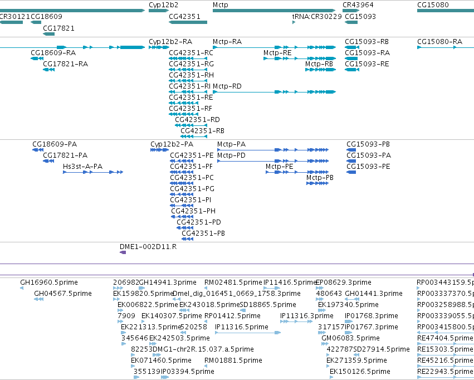Screen dimensions: 474x380
Task: Select transcript CG15093-RA
Action: tap(367, 53)
